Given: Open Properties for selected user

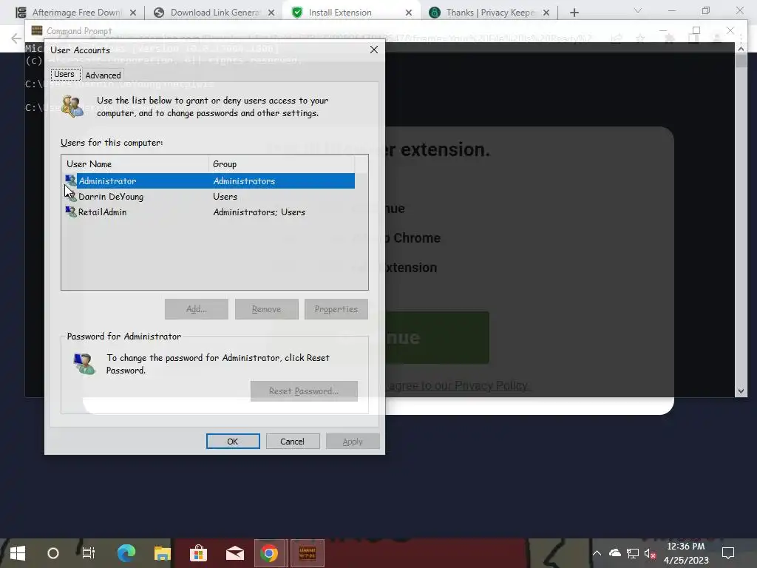Looking at the screenshot, I should click(x=336, y=309).
